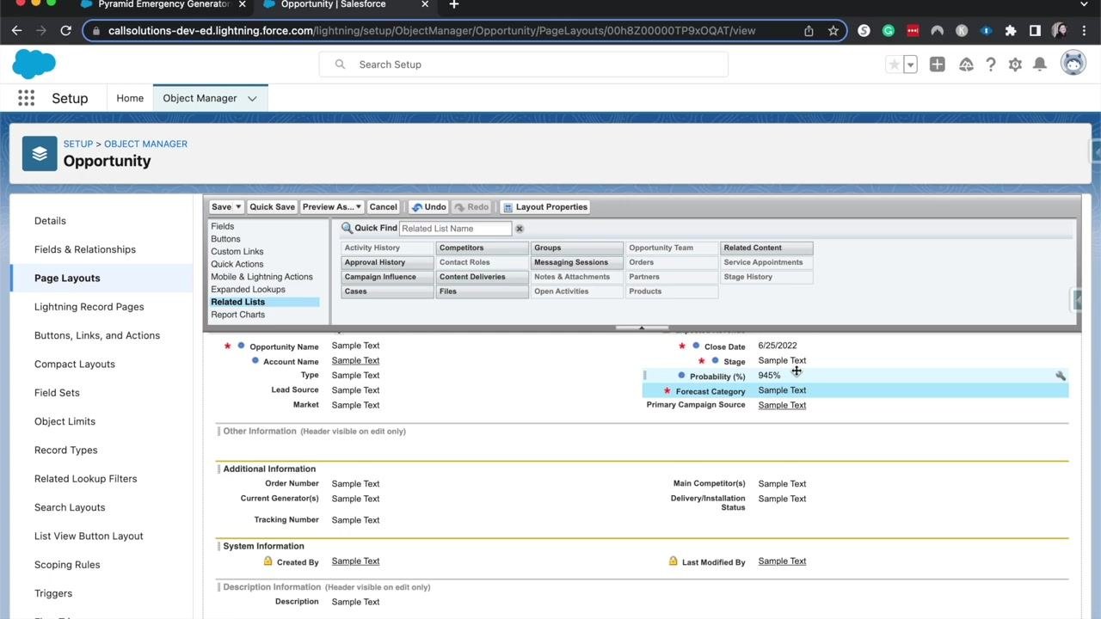The height and width of the screenshot is (619, 1101).
Task: Select Related Lists in the palette categories
Action: coord(264,302)
